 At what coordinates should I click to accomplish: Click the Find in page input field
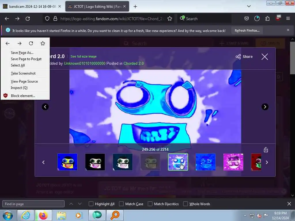33,204
